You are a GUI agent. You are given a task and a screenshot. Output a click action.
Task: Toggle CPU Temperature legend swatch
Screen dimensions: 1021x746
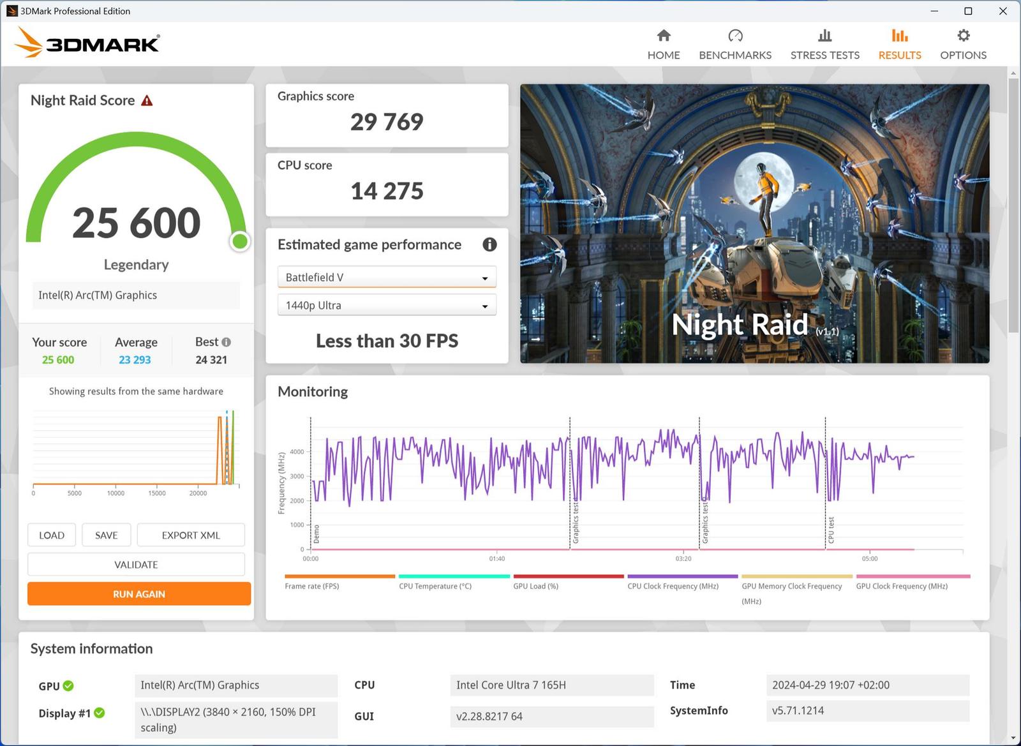pos(454,576)
